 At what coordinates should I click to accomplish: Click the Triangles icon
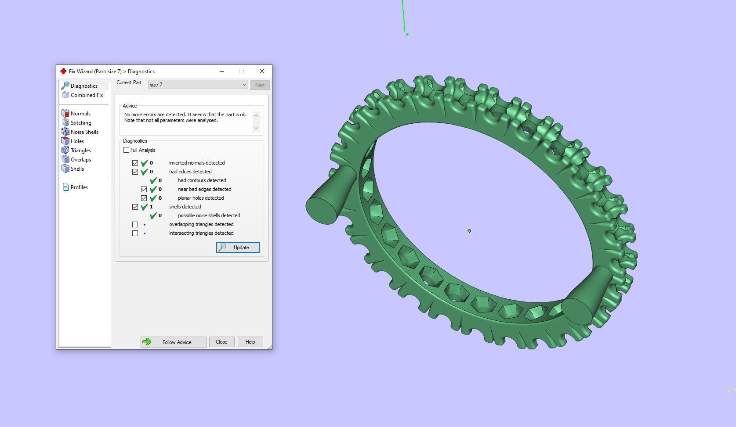coord(65,150)
